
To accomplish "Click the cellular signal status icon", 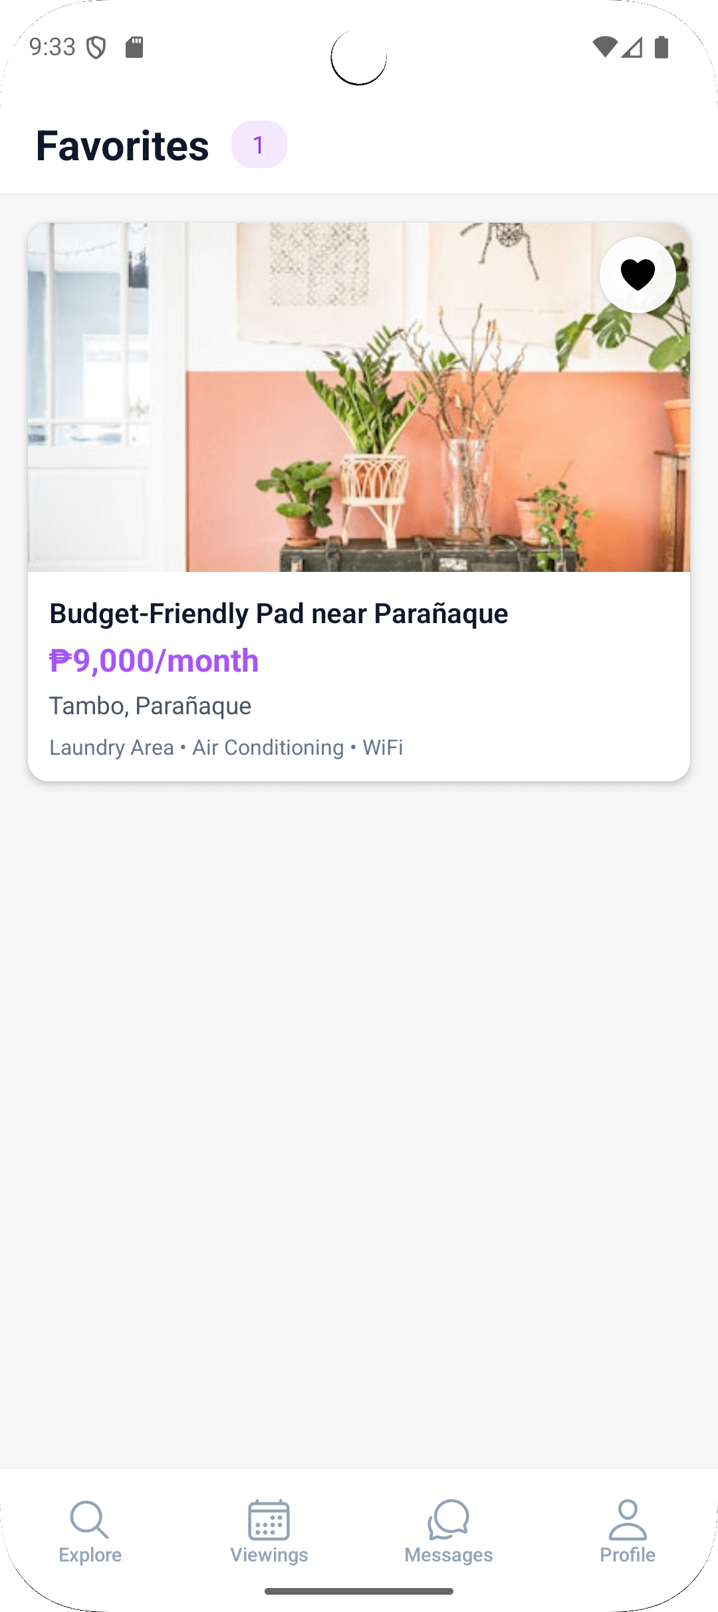I will (632, 47).
